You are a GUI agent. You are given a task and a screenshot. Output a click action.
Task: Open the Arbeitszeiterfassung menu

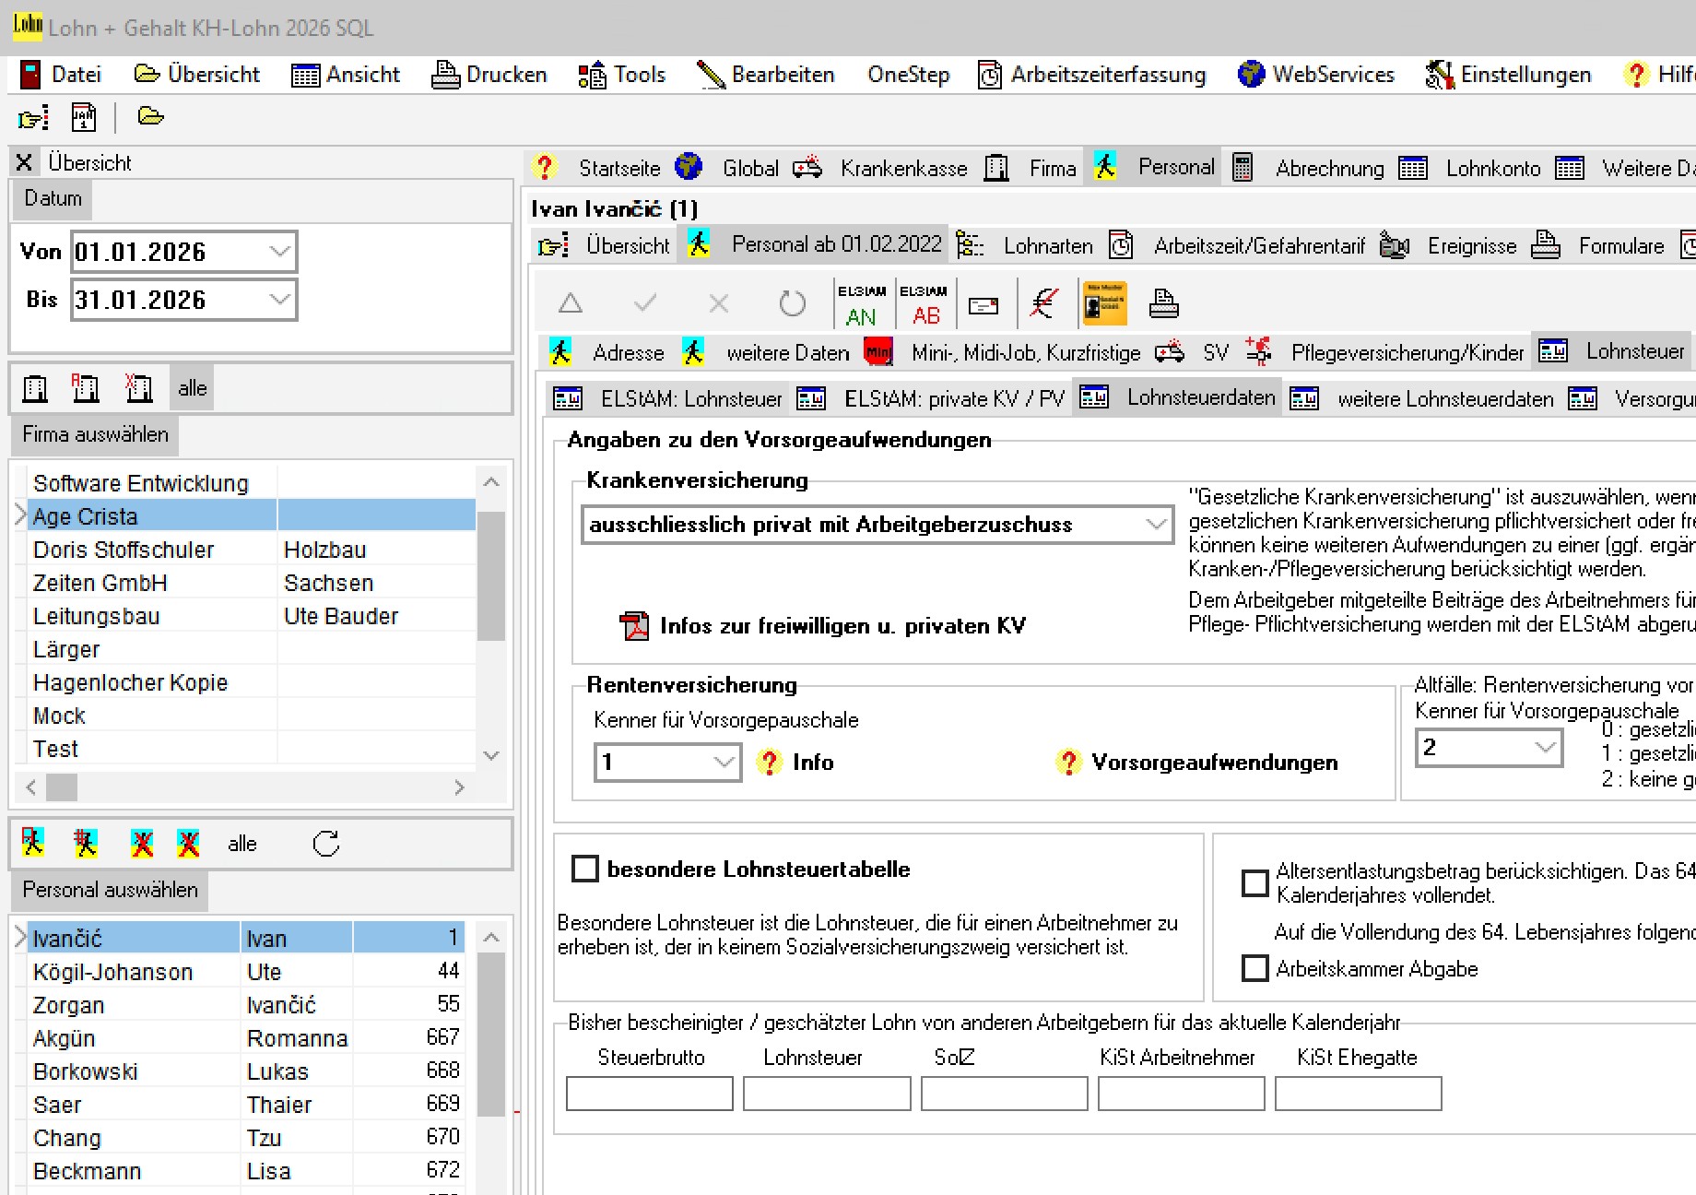1092,75
